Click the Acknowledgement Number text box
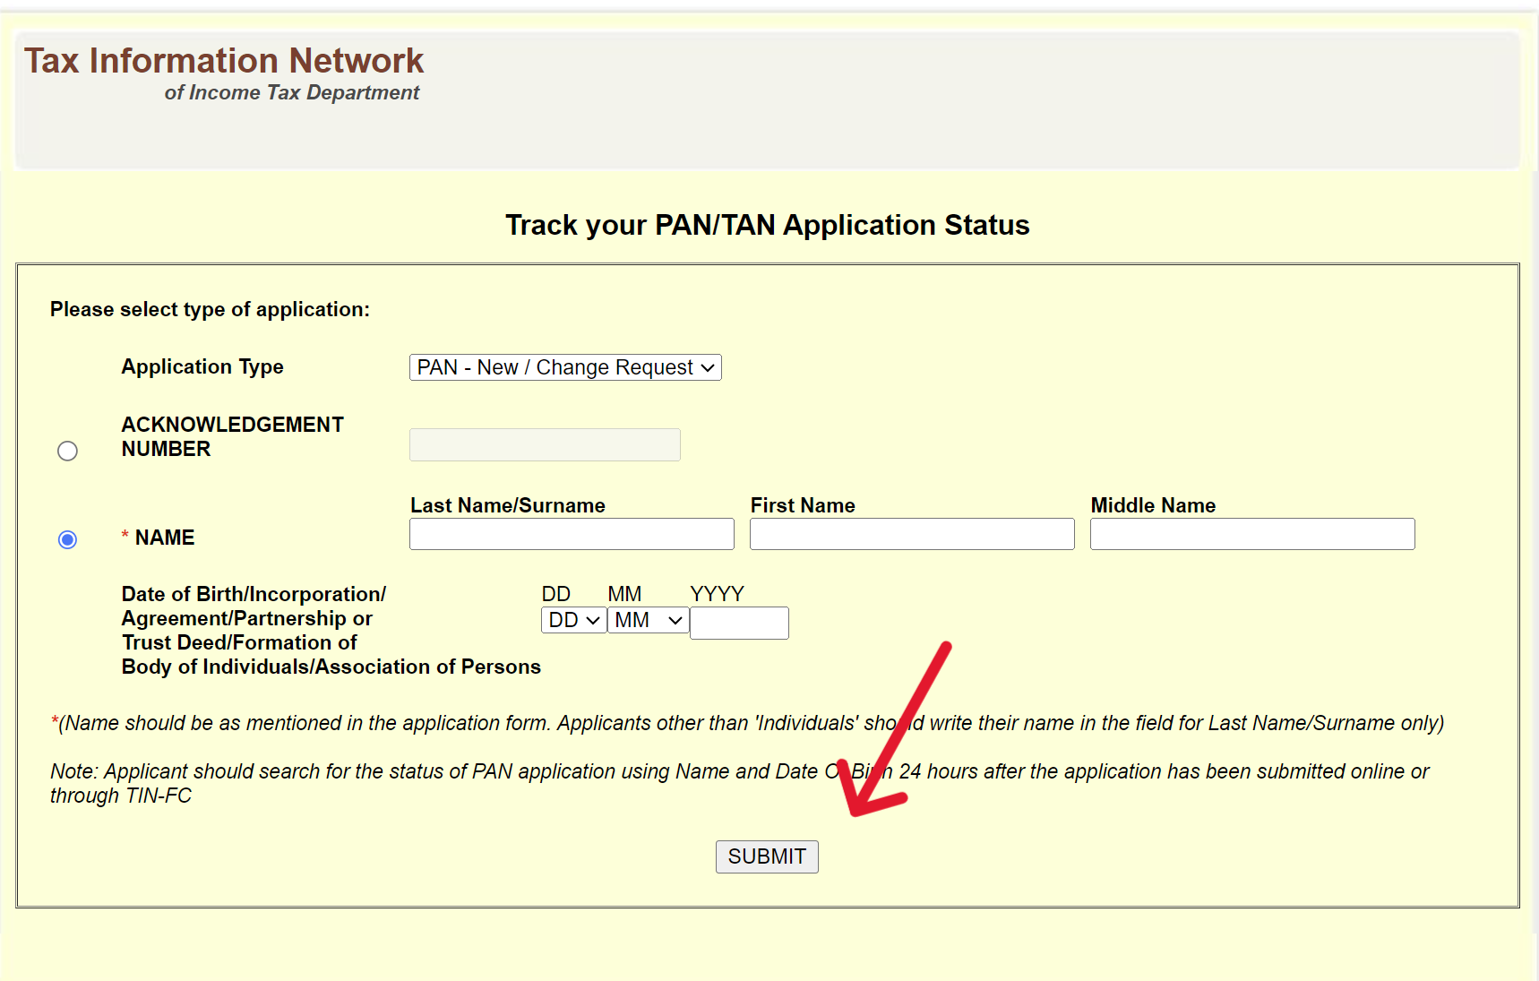Viewport: 1539px width, 981px height. [x=544, y=444]
